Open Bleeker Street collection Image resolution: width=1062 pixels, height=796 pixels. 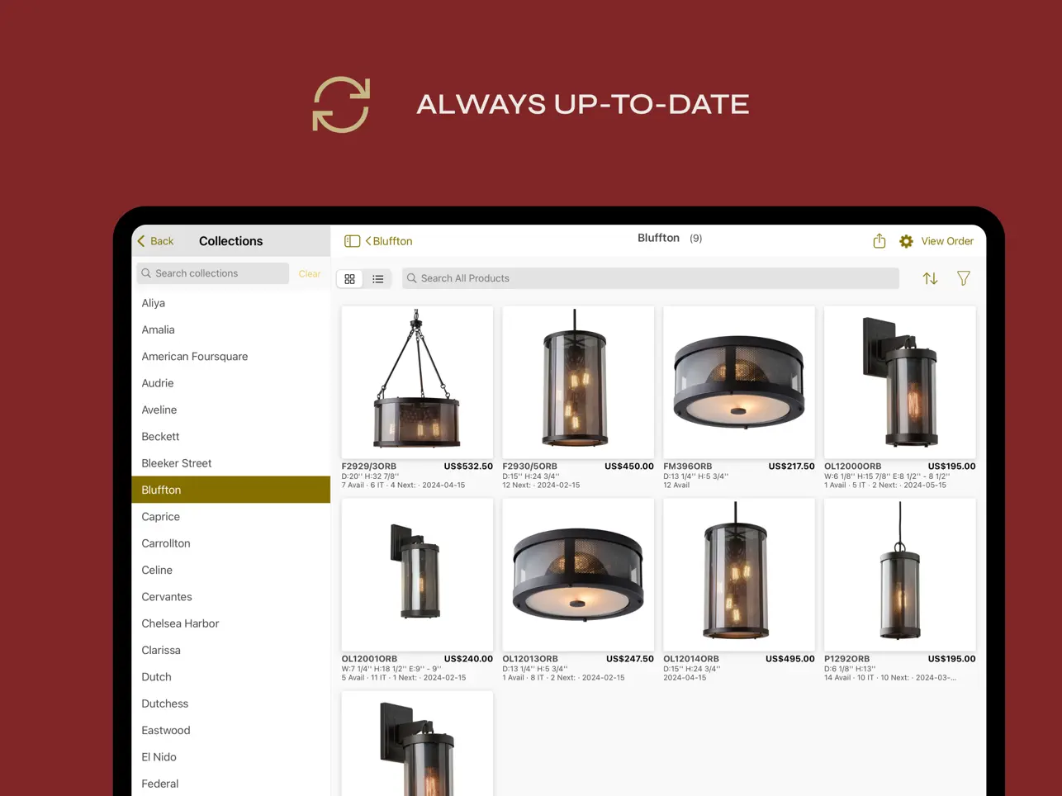coord(230,463)
